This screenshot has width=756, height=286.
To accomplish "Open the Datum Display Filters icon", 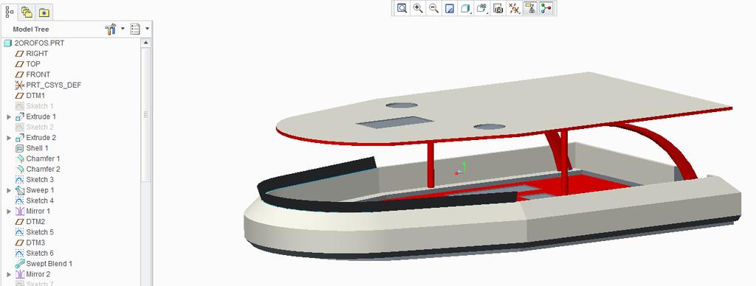I will [x=515, y=8].
